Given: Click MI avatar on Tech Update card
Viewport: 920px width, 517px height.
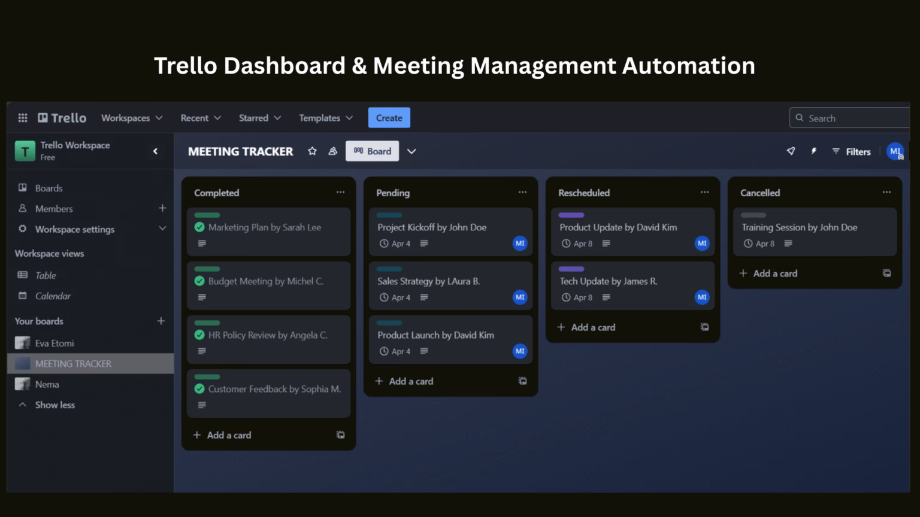Looking at the screenshot, I should [702, 297].
